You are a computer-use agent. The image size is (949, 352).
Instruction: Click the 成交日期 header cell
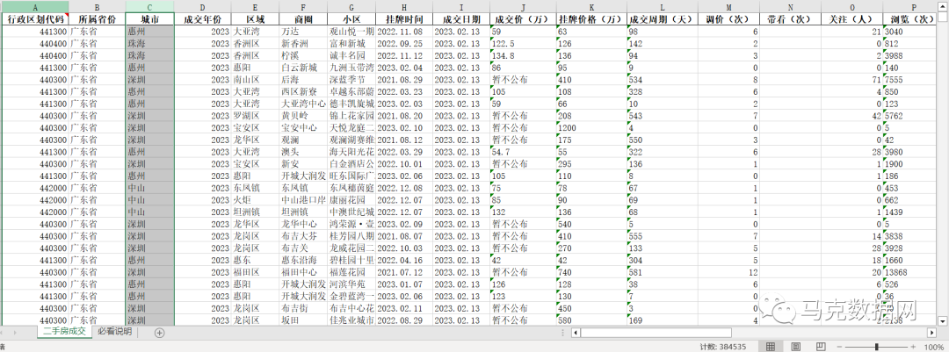click(461, 18)
